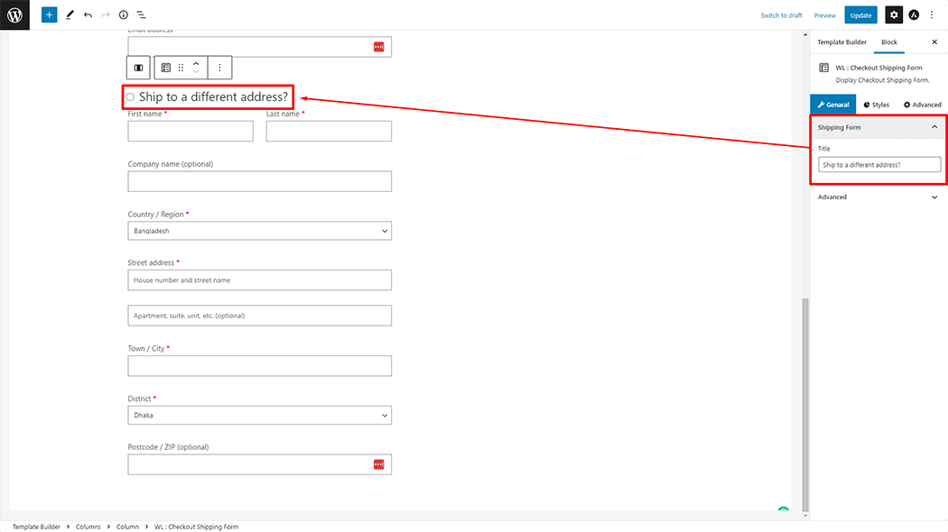Image resolution: width=948 pixels, height=532 pixels.
Task: Click the WordPress logo
Action: click(x=14, y=14)
